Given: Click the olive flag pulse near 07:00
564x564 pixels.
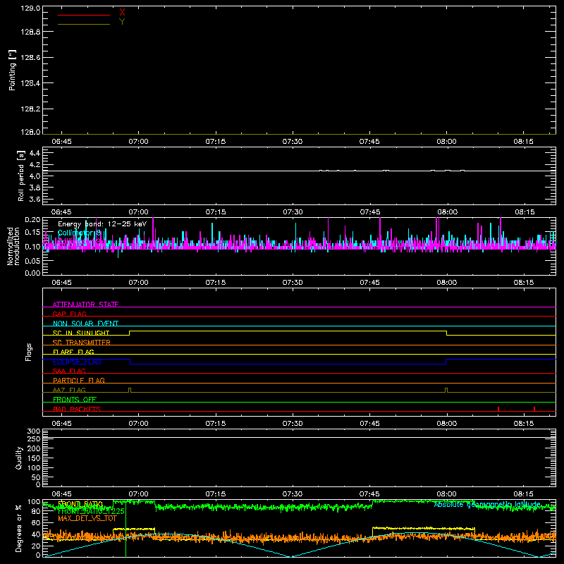Looking at the screenshot, I should 130,391.
